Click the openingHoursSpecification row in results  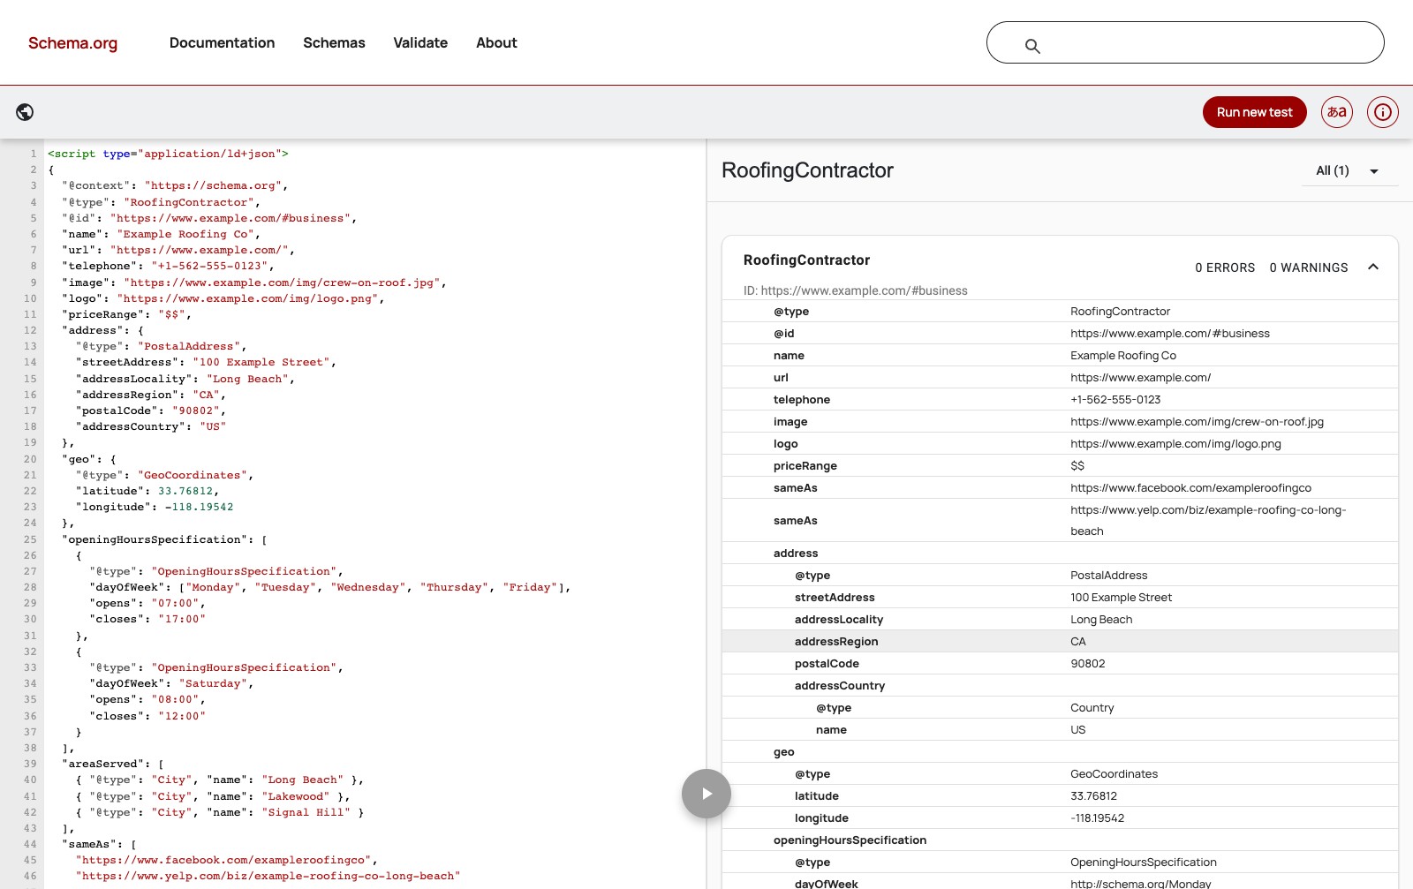(x=1060, y=840)
